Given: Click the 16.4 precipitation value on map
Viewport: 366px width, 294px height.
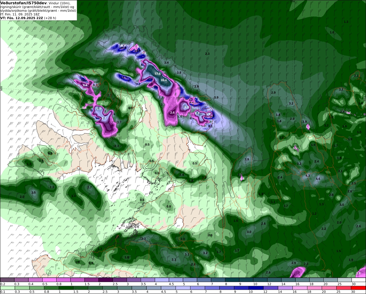Looking at the screenshot, I should tap(164, 80).
